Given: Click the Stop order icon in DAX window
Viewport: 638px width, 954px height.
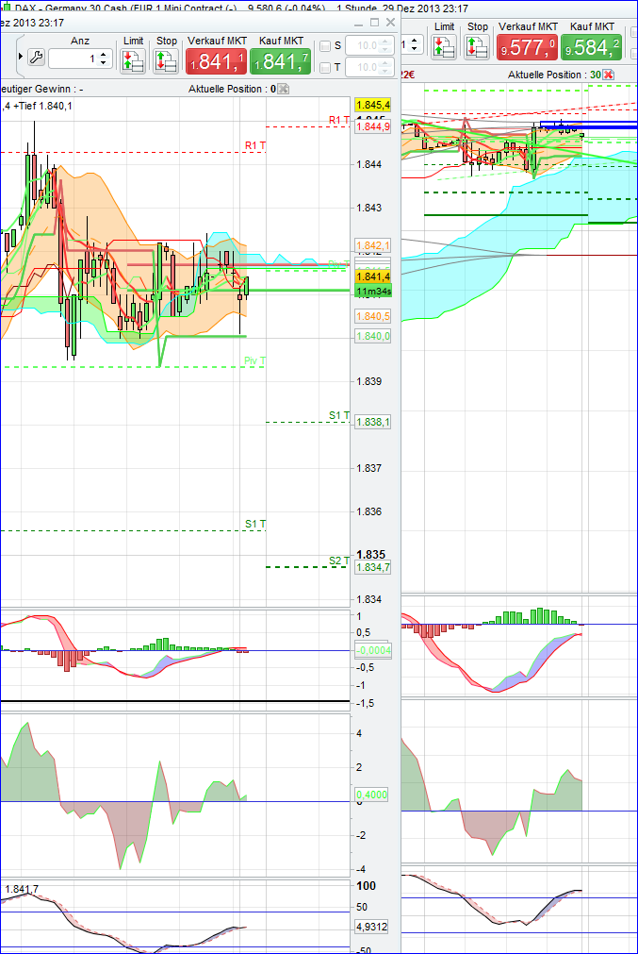Looking at the screenshot, I should (478, 47).
